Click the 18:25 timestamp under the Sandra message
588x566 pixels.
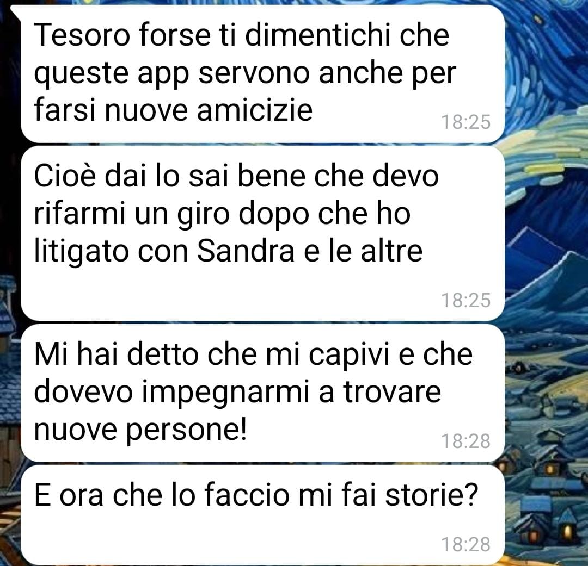pos(465,301)
